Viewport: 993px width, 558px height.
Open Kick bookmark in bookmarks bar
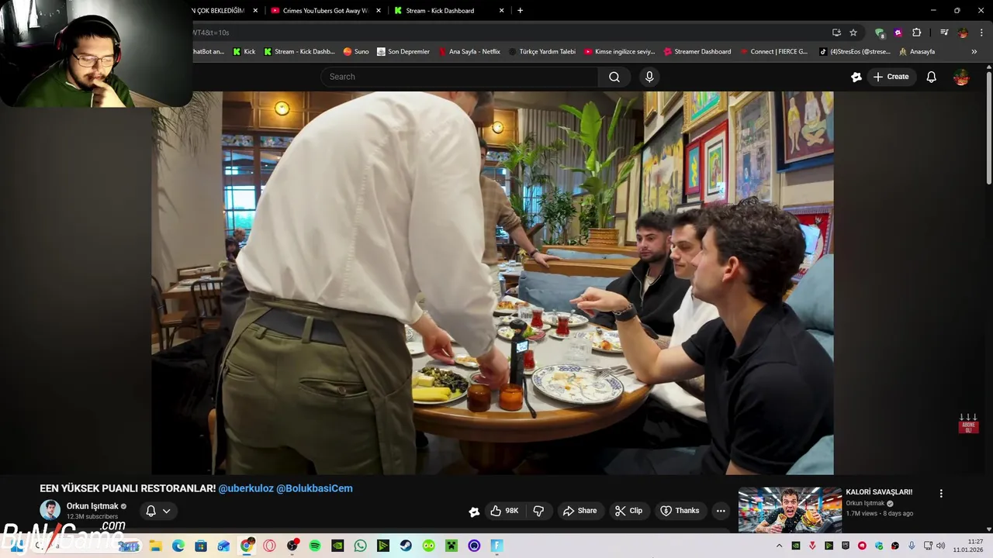pos(244,52)
